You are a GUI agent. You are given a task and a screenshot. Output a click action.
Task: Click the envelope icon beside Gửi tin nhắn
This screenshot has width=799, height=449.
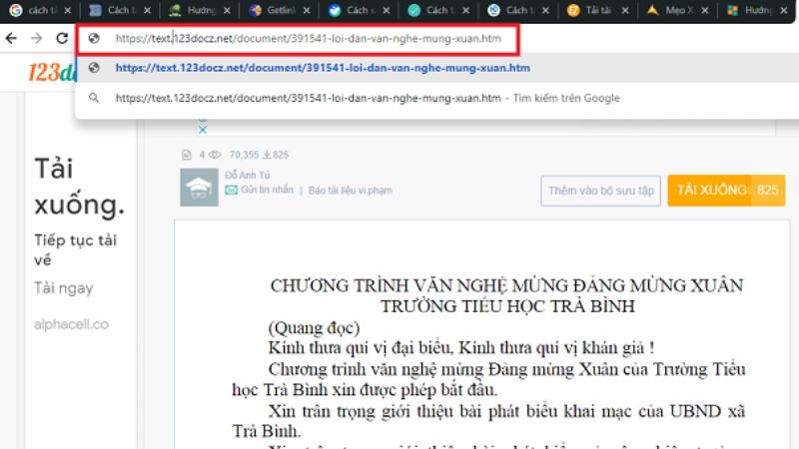[232, 190]
